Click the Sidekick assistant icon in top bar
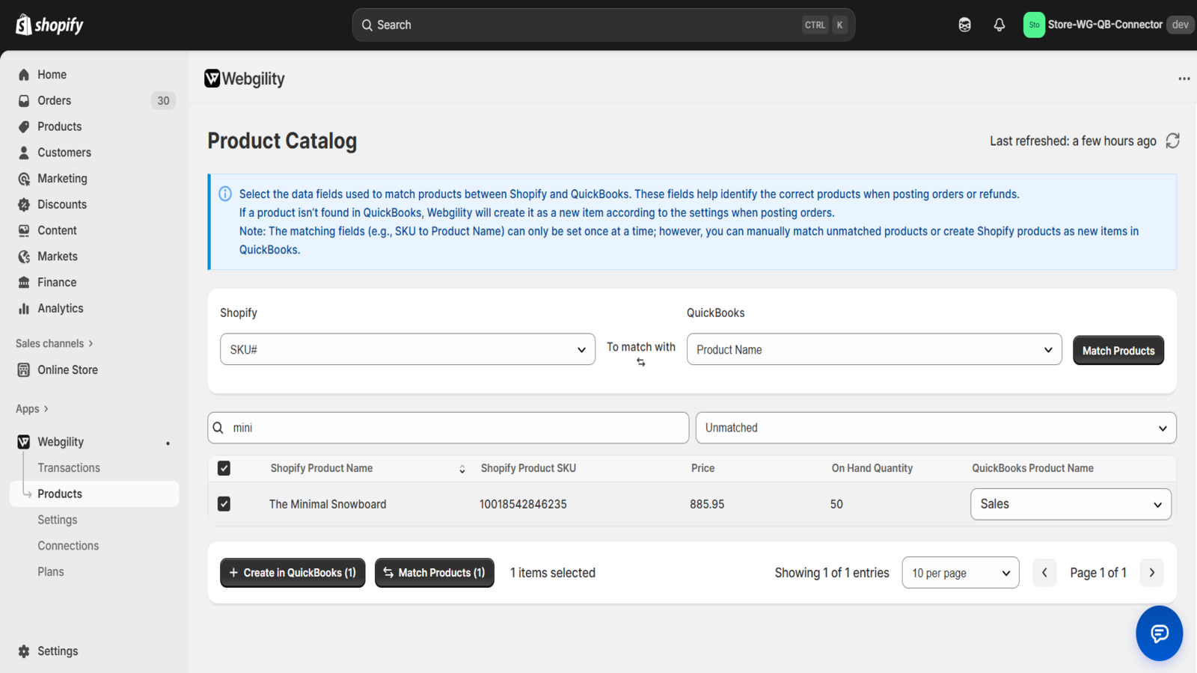This screenshot has width=1197, height=673. [964, 25]
